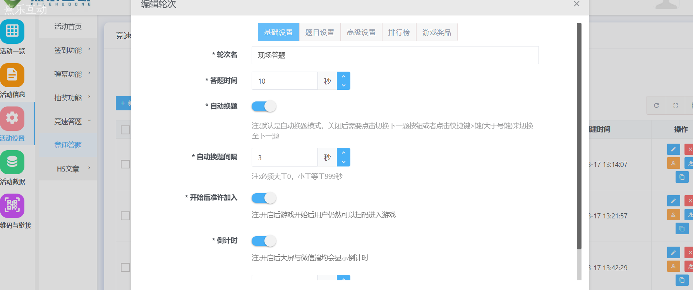Click the timestamp ending 13:42:29
The image size is (693, 290).
pyautogui.click(x=608, y=268)
